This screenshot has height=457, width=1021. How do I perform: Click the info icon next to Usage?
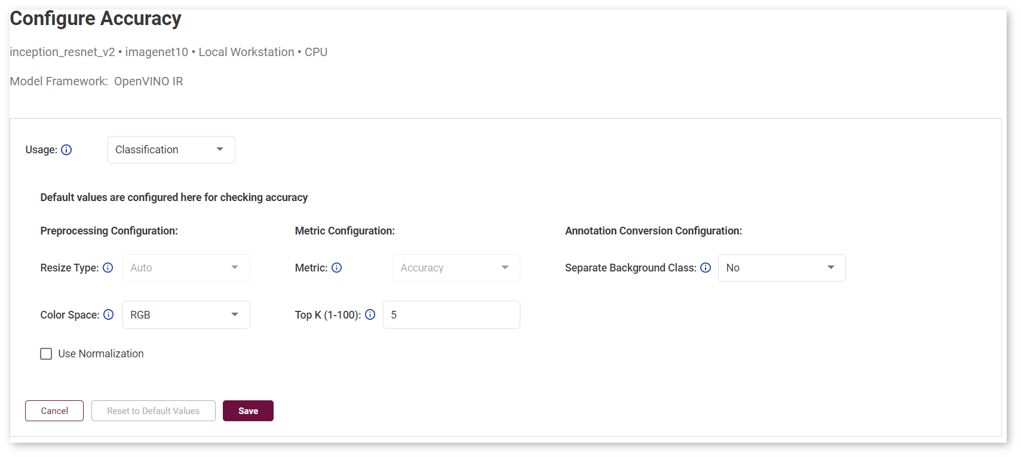[66, 150]
